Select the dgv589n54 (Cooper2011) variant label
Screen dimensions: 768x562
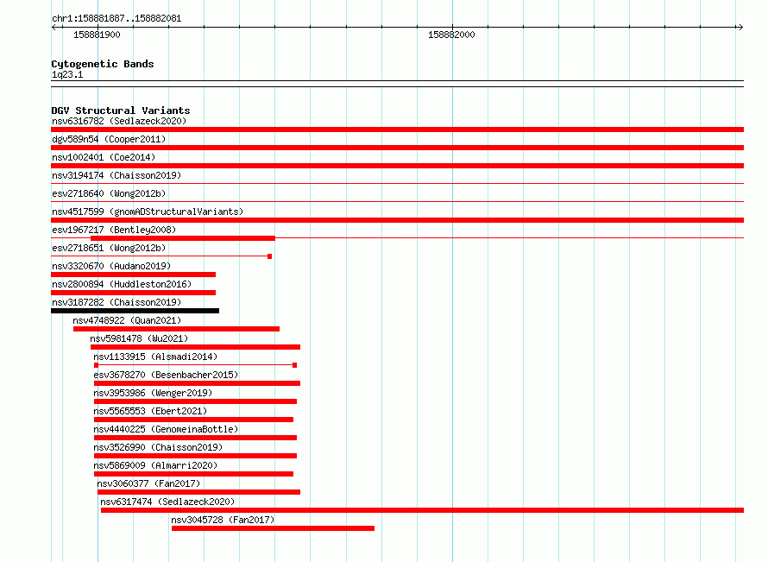109,139
